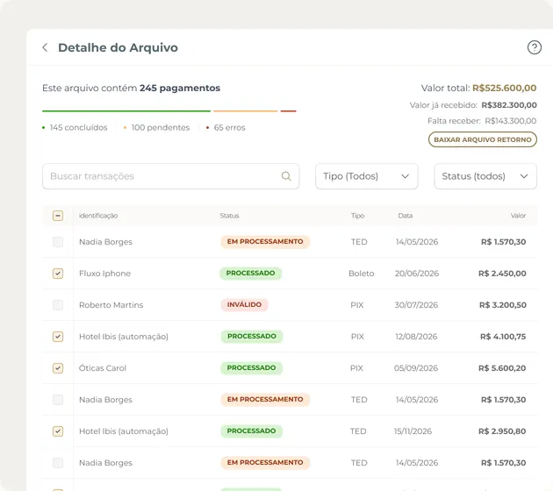Toggle the select-all checkbox in the table header
Viewport: 553px width, 491px height.
pos(58,216)
